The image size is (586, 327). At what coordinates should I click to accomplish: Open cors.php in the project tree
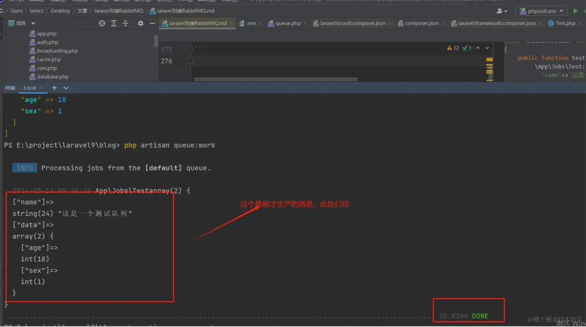tap(43, 68)
